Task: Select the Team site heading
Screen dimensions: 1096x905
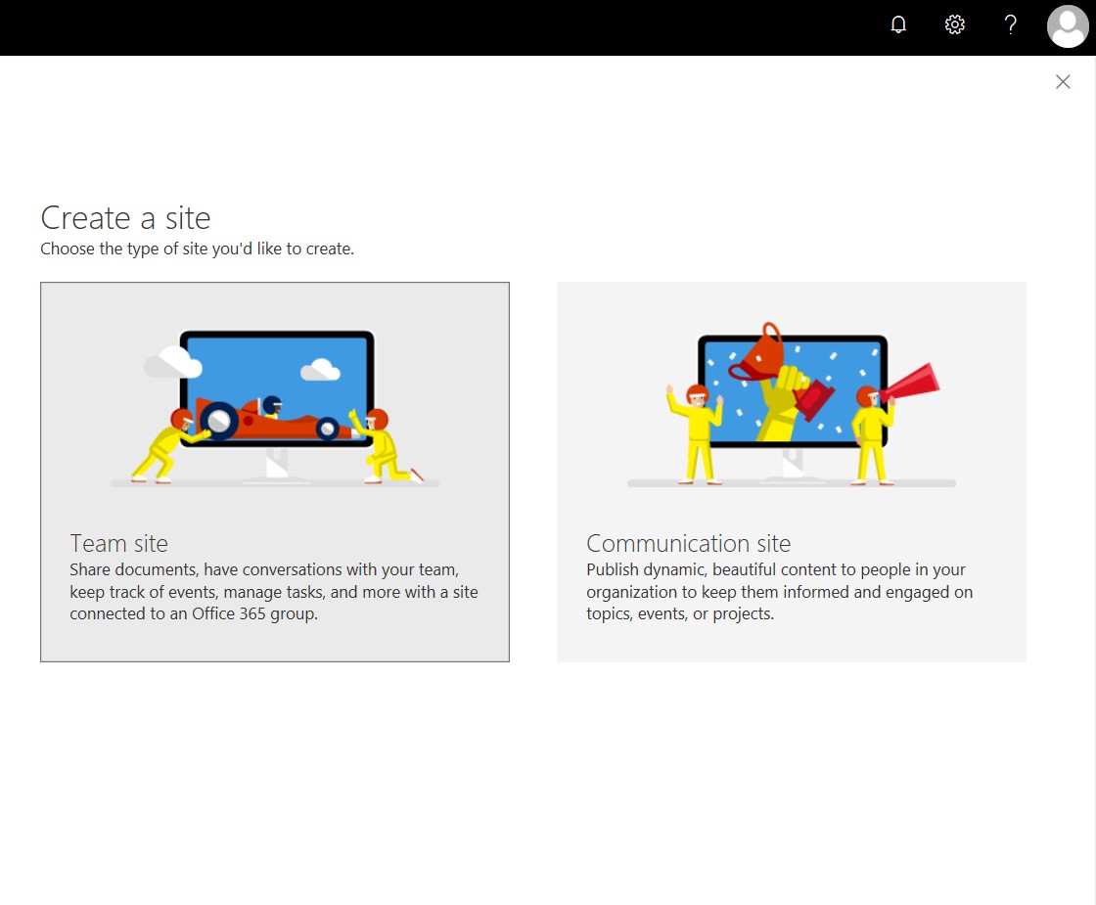Action: [x=118, y=543]
